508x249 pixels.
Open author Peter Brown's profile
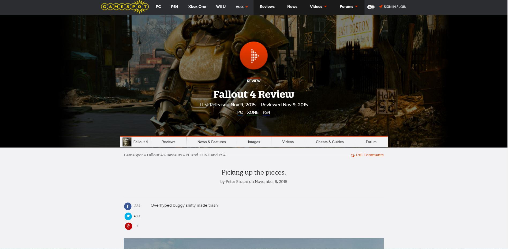[x=237, y=182]
